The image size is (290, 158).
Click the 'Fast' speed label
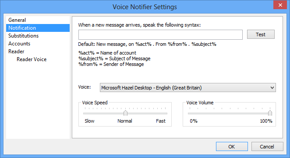click(160, 121)
